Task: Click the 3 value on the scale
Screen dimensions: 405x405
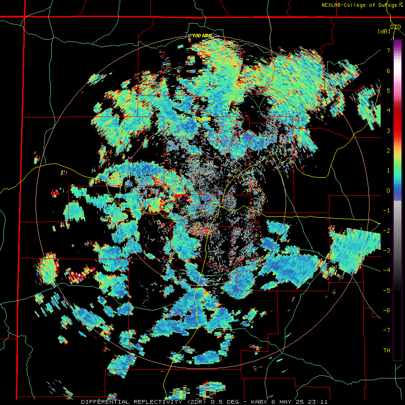Action: click(388, 130)
